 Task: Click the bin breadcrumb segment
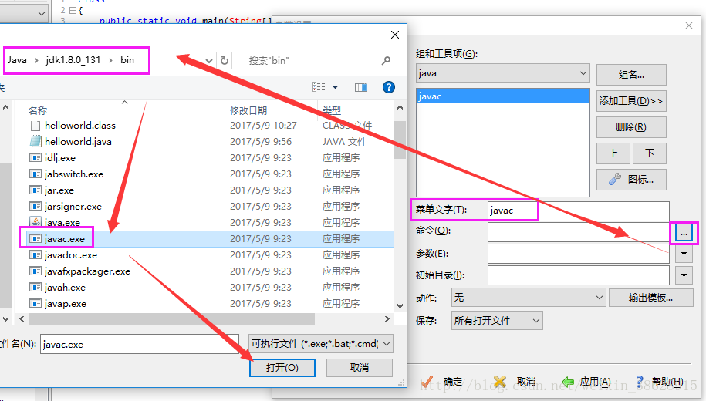pos(127,60)
